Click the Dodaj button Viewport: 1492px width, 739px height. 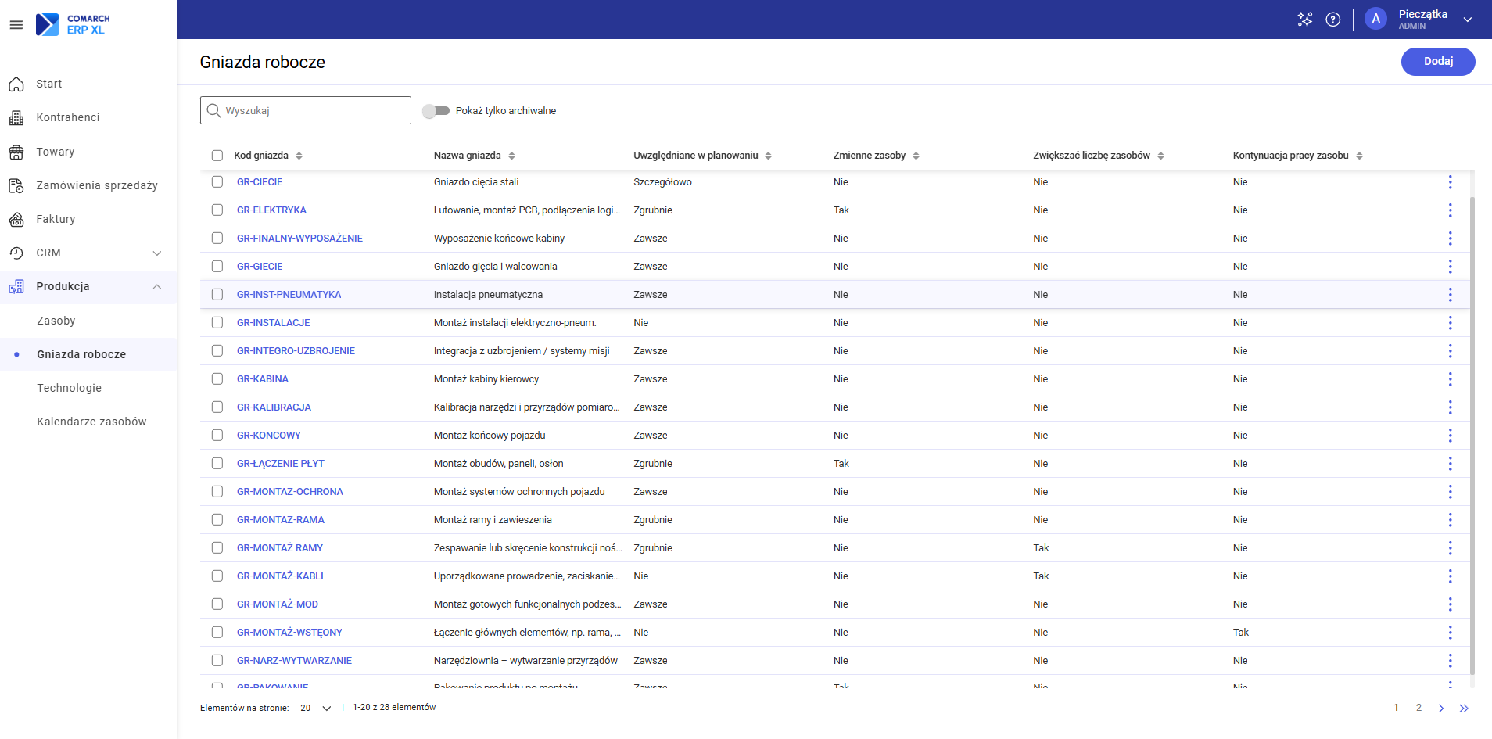pos(1438,62)
